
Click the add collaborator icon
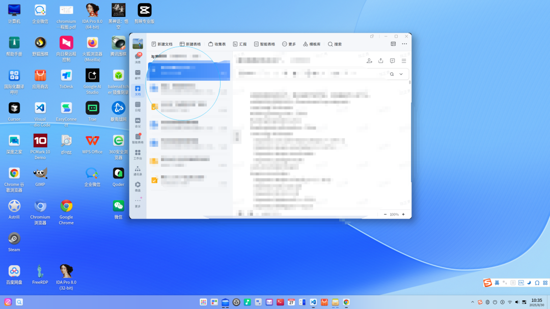[x=369, y=60]
